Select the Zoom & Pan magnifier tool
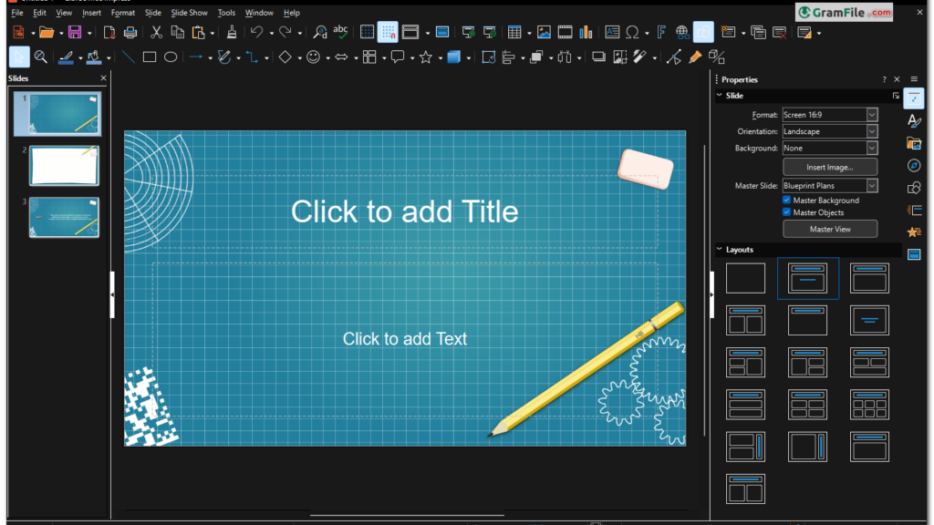The image size is (934, 525). pyautogui.click(x=41, y=57)
